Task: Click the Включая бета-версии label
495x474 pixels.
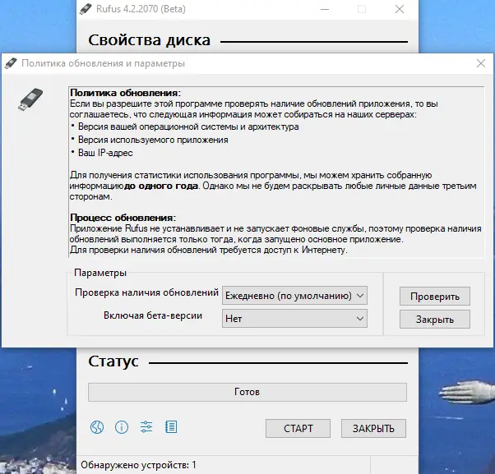Action: click(x=153, y=315)
